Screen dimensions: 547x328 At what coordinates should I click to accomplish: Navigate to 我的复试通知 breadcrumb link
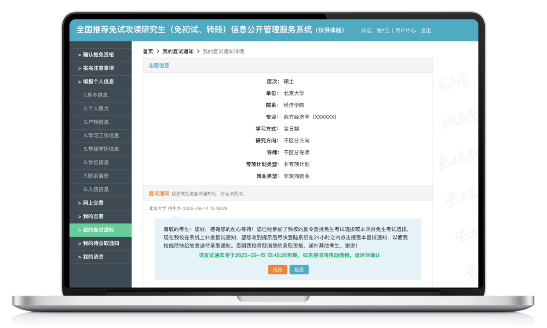(x=178, y=51)
